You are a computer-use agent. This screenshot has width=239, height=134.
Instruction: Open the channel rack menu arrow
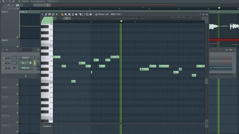pyautogui.click(x=3, y=50)
